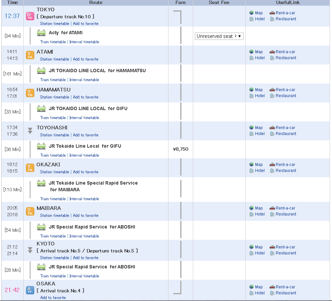This screenshot has width=332, height=301.
Task: Click the globe Map icon in TOKYO row
Action: [252, 13]
